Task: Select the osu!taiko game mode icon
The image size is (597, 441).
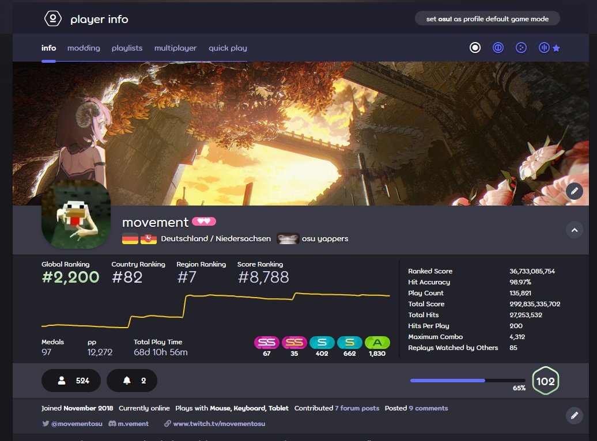Action: pyautogui.click(x=498, y=48)
